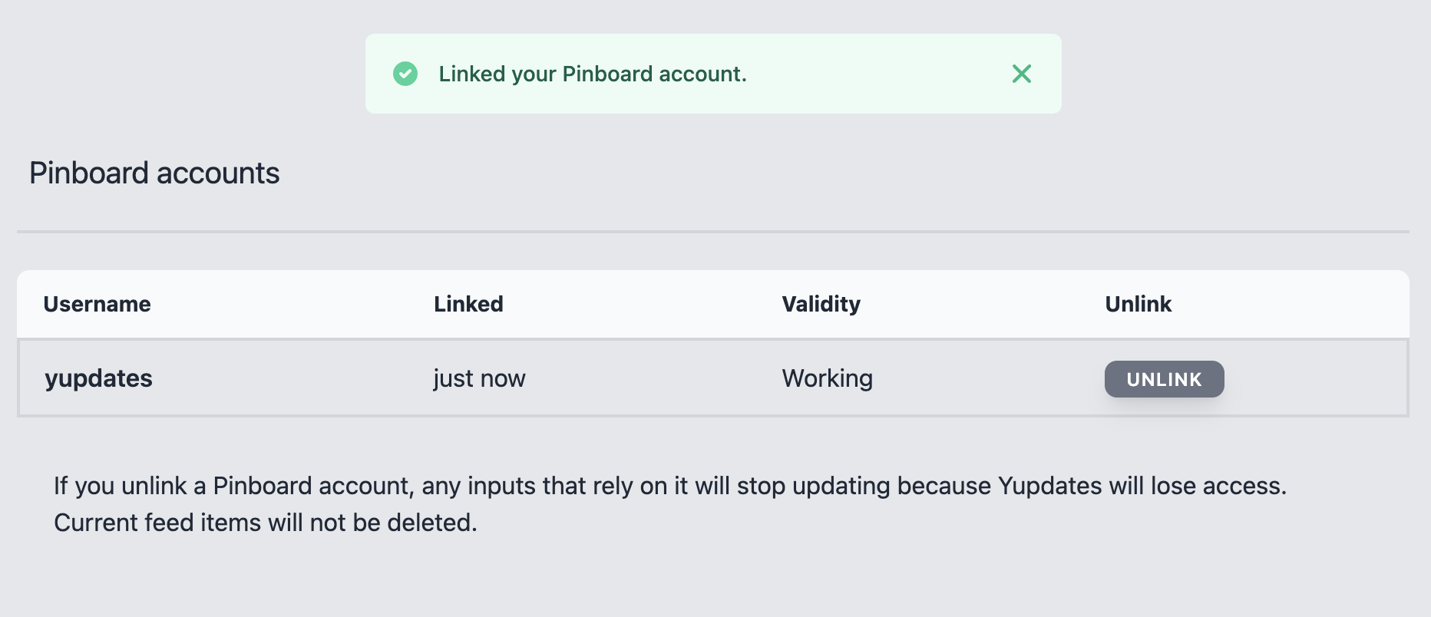This screenshot has width=1431, height=617.
Task: Click the Validity column header
Action: (821, 304)
